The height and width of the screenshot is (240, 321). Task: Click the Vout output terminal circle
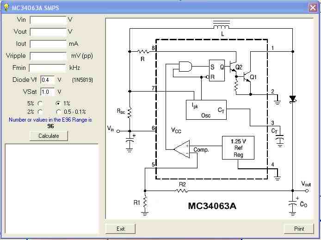[307, 191]
